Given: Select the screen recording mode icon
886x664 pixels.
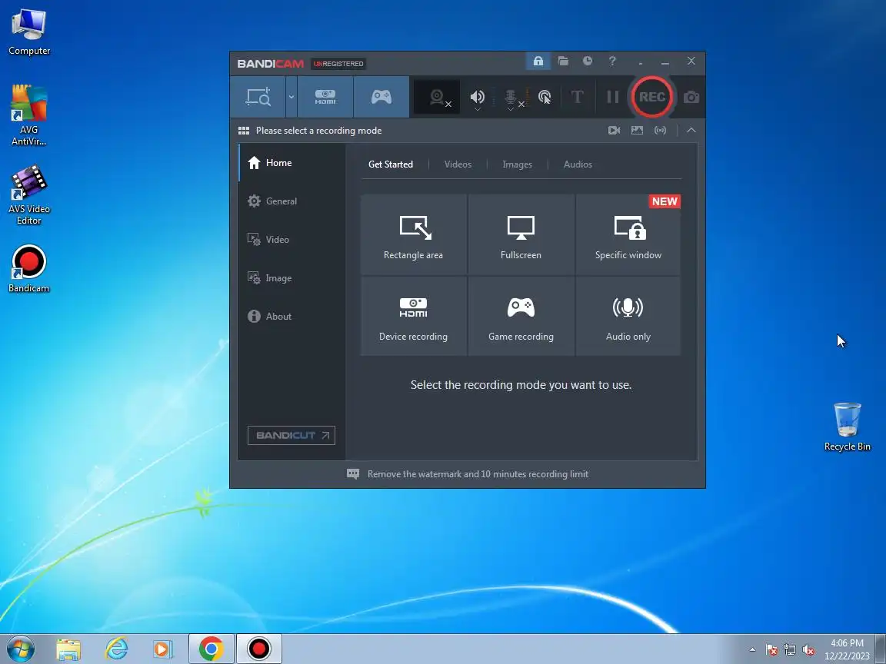Looking at the screenshot, I should (258, 97).
